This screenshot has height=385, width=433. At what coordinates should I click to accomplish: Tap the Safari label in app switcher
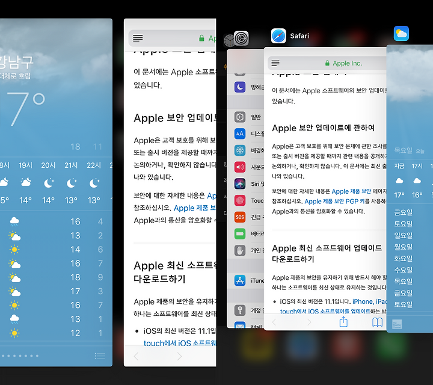(x=299, y=36)
